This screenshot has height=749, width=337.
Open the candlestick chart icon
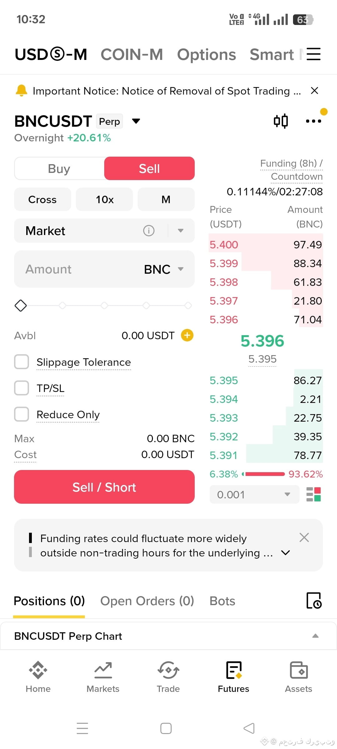281,121
